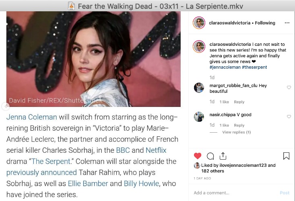
Task: Focus the Add a comment field
Action: [235, 193]
